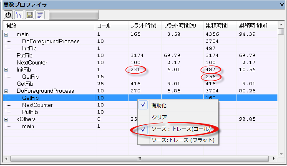
Task: Select the top-level InitFib row
Action: click(x=141, y=70)
